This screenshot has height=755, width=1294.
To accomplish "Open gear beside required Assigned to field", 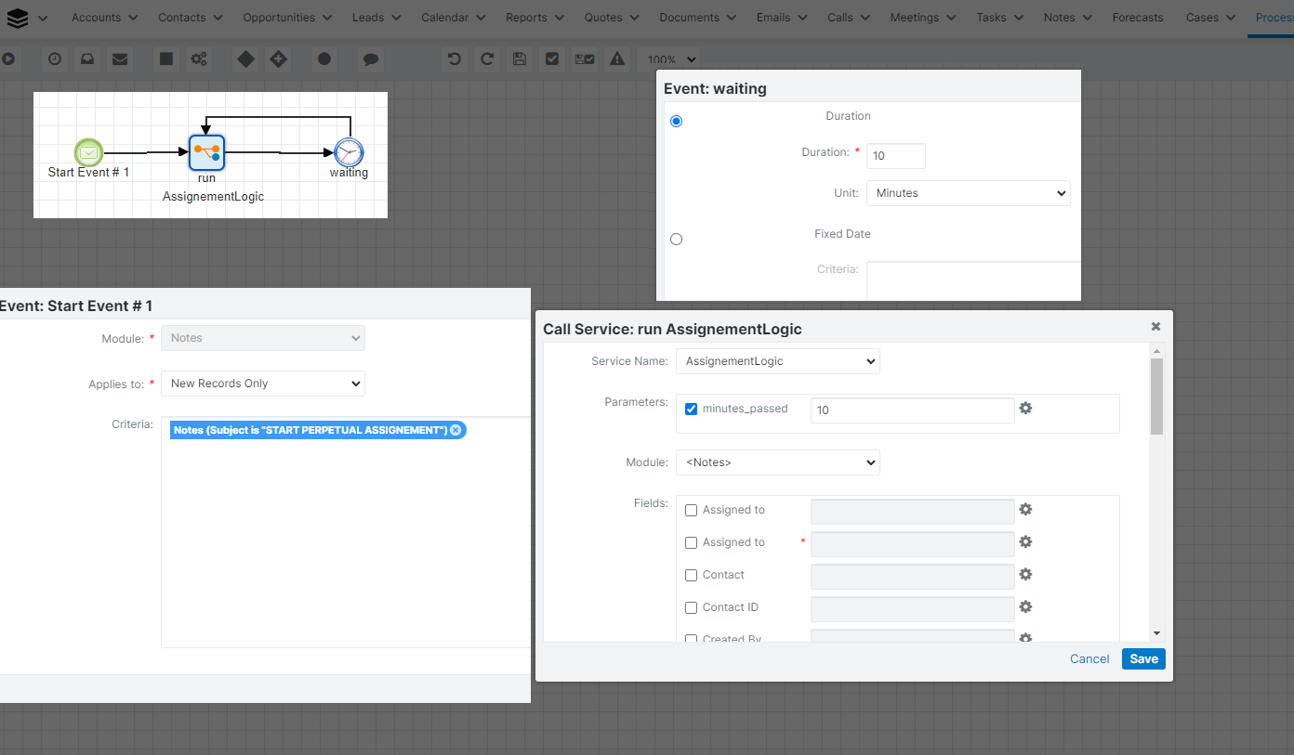I will click(x=1025, y=541).
